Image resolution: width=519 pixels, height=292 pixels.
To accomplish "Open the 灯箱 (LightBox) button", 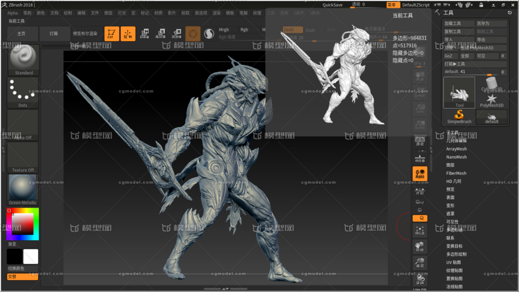I will click(x=54, y=34).
